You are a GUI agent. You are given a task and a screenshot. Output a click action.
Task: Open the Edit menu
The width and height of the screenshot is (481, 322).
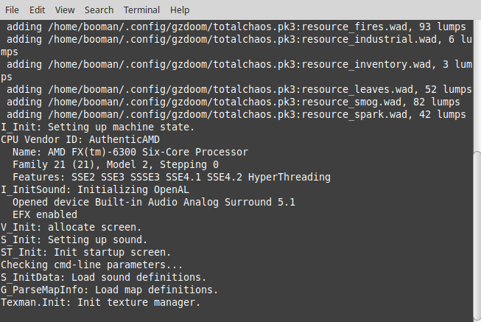pyautogui.click(x=37, y=10)
